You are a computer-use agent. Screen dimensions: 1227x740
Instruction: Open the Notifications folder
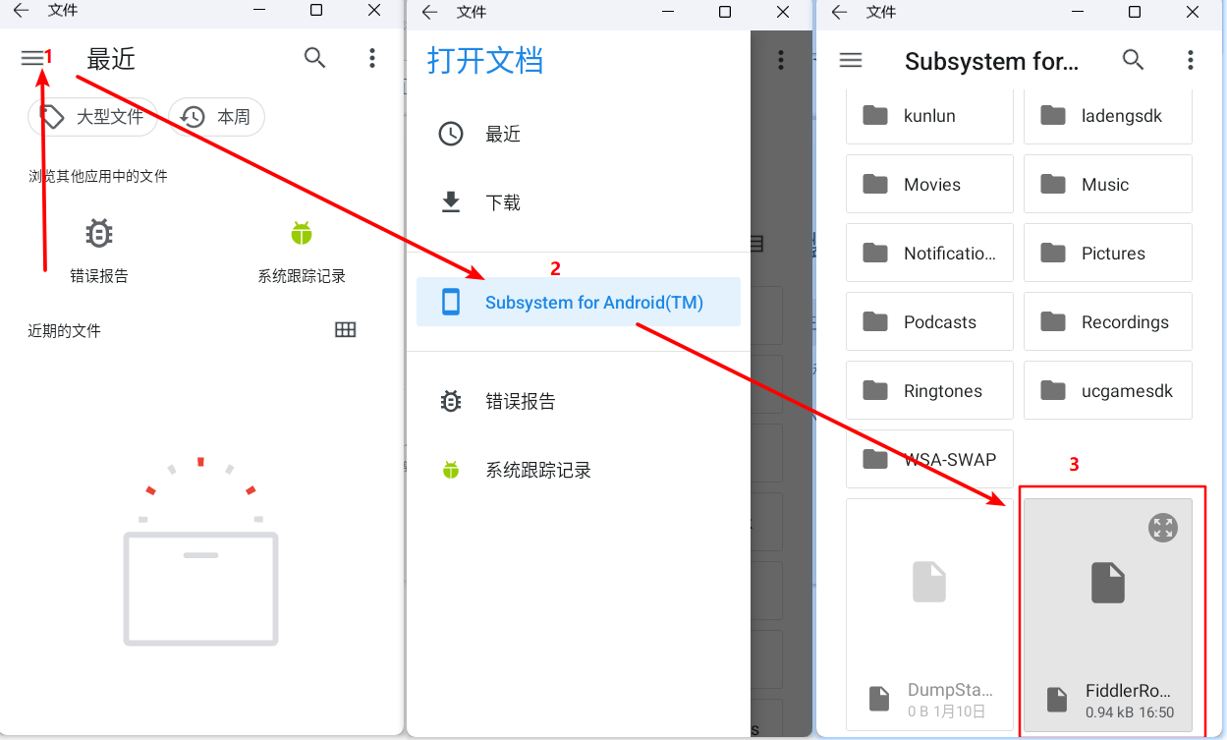pos(929,253)
